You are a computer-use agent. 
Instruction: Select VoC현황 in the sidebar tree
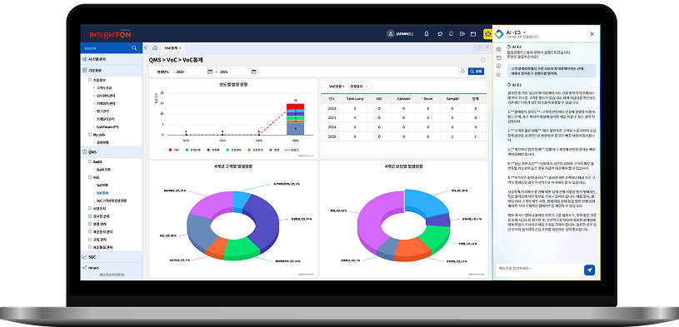pyautogui.click(x=102, y=185)
